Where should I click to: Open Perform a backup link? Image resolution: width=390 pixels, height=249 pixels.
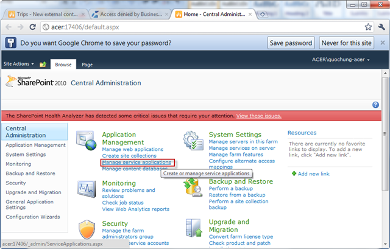click(x=230, y=188)
